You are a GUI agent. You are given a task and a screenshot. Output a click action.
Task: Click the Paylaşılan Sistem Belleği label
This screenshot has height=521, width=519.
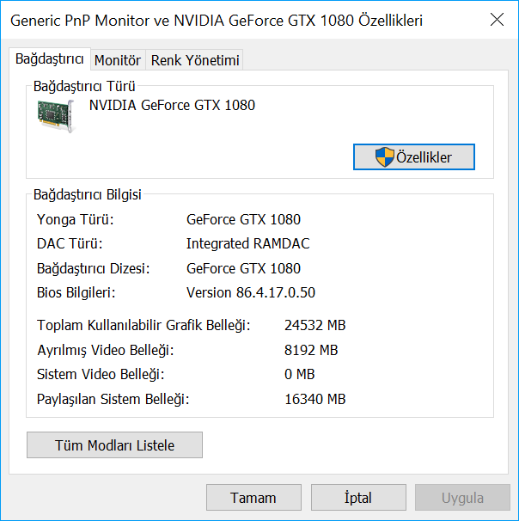(x=113, y=399)
